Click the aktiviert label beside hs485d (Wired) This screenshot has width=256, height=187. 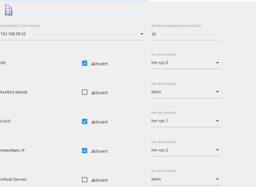pos(99,93)
